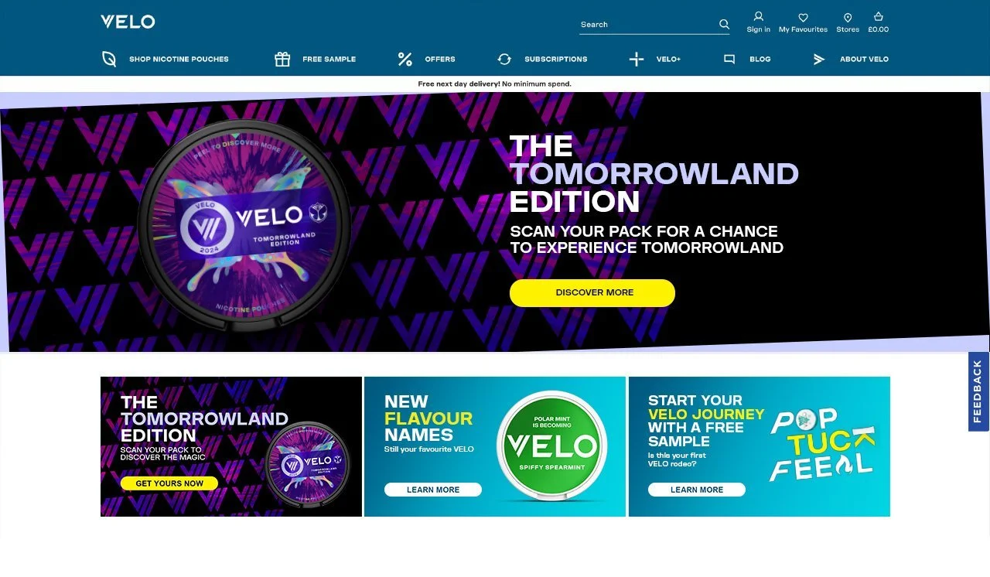Click the Get Yours Now button
The image size is (990, 577).
click(169, 483)
